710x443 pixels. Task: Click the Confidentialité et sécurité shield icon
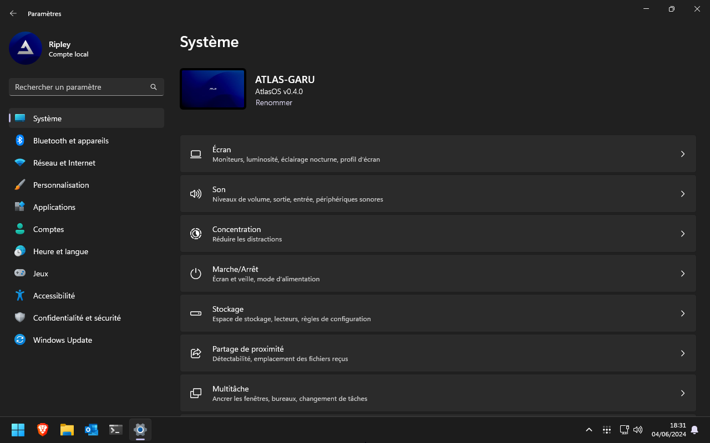tap(20, 318)
